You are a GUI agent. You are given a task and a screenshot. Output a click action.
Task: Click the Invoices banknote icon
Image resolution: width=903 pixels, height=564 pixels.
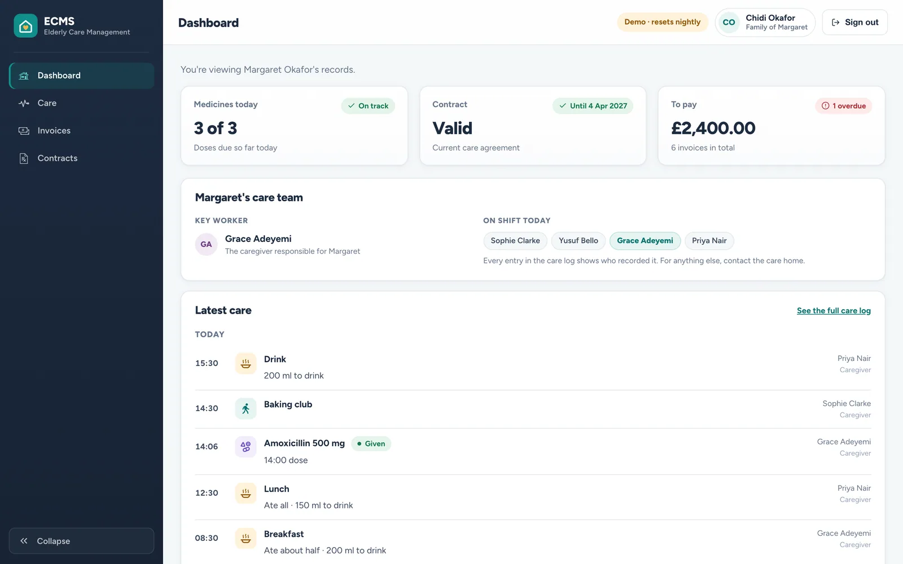coord(24,131)
